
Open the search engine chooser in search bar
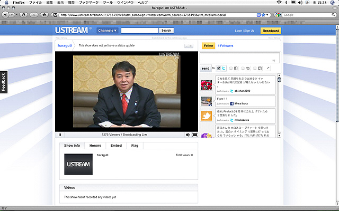(x=278, y=15)
